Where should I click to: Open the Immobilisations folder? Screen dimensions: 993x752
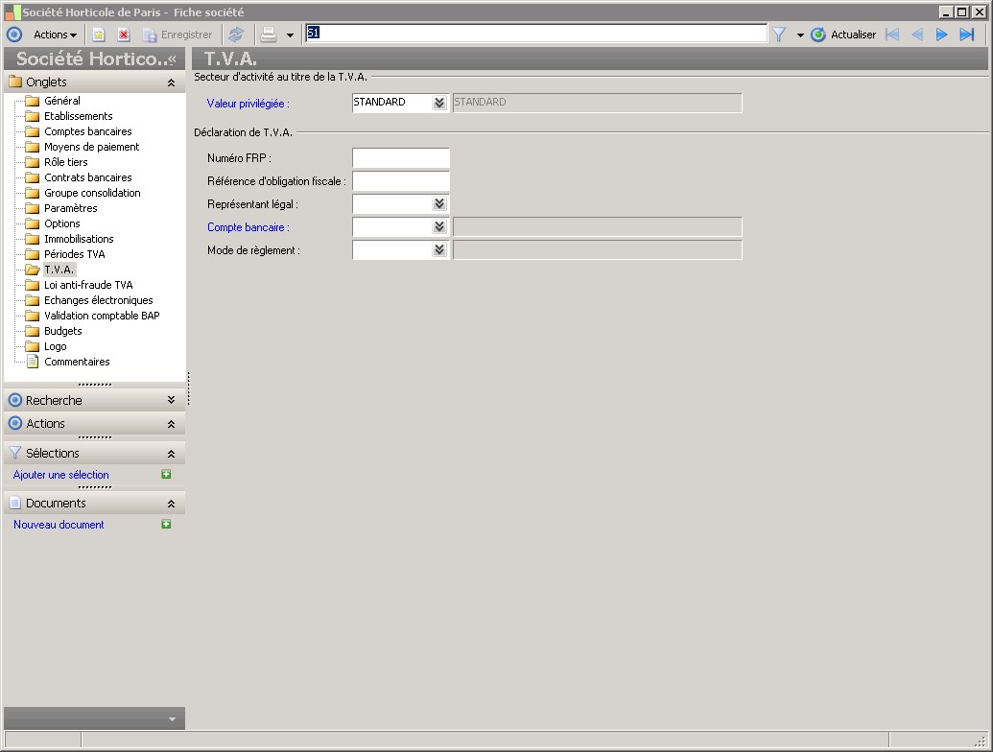pyautogui.click(x=79, y=239)
